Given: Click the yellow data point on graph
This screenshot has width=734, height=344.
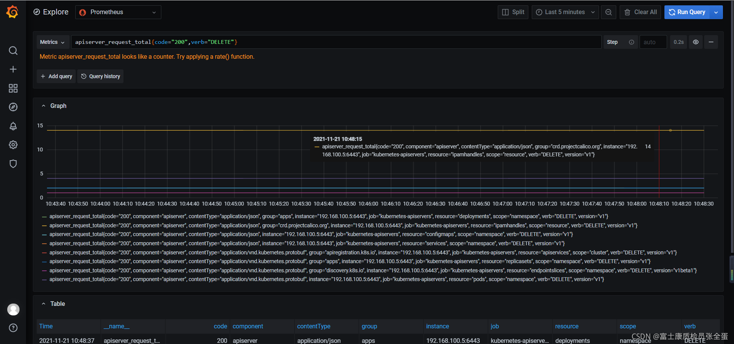Looking at the screenshot, I should tap(670, 130).
